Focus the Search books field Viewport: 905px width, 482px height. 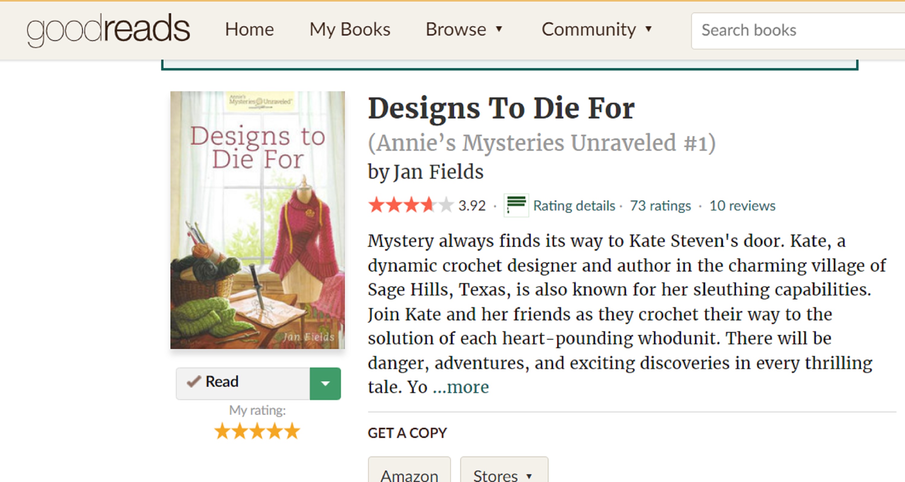pyautogui.click(x=798, y=30)
